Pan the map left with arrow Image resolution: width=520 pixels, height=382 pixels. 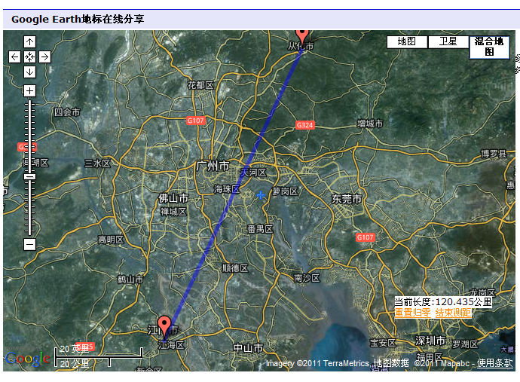14,57
